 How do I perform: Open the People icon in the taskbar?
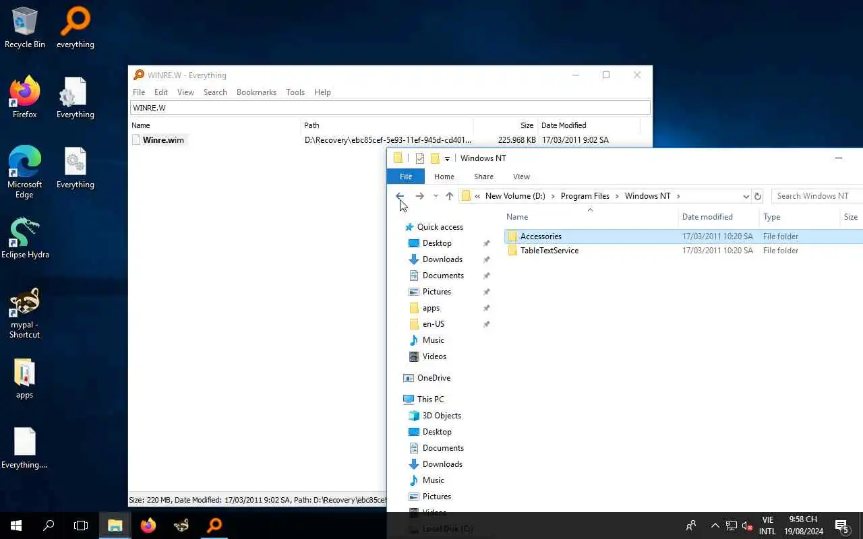tap(691, 526)
